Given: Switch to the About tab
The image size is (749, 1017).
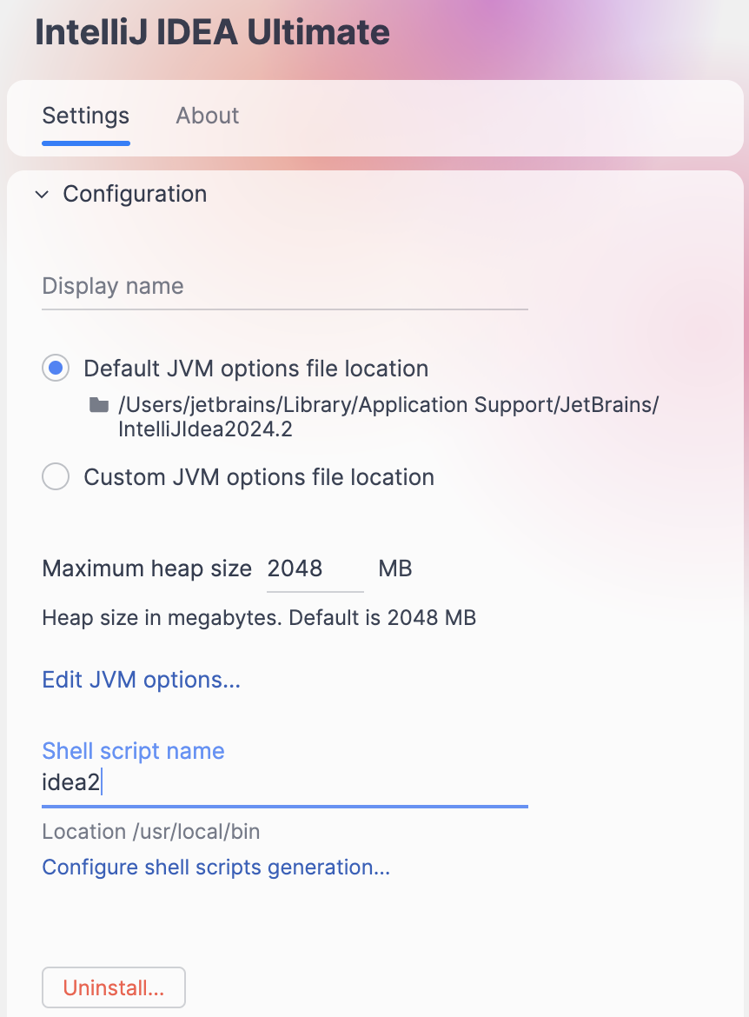Looking at the screenshot, I should pyautogui.click(x=207, y=115).
